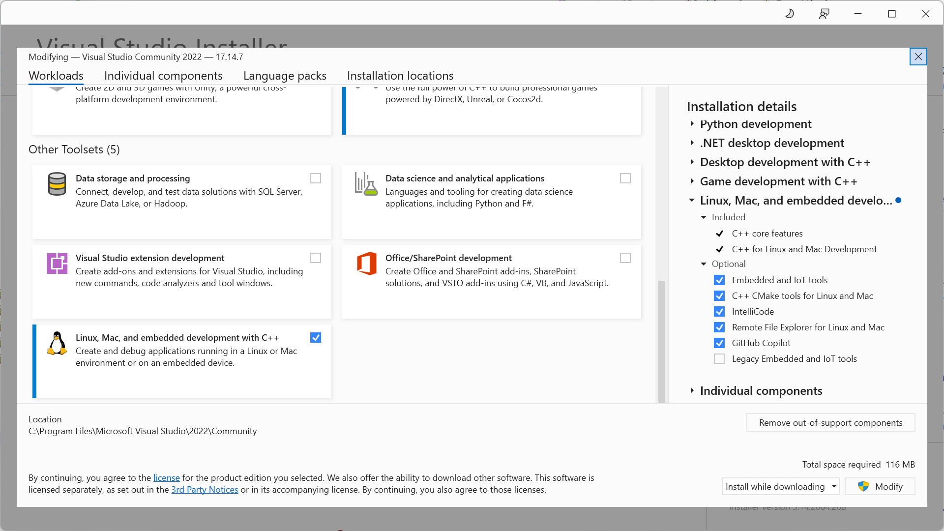Select the Visual Studio extension development card title

[x=150, y=258]
